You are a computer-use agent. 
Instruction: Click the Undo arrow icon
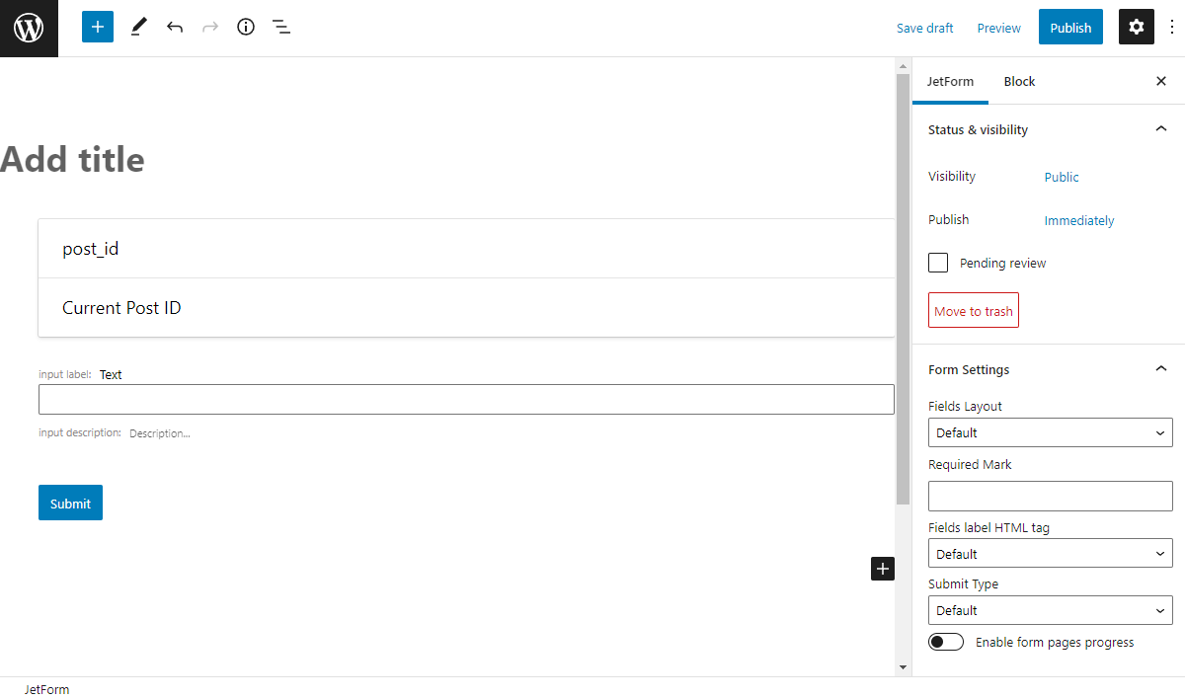175,27
